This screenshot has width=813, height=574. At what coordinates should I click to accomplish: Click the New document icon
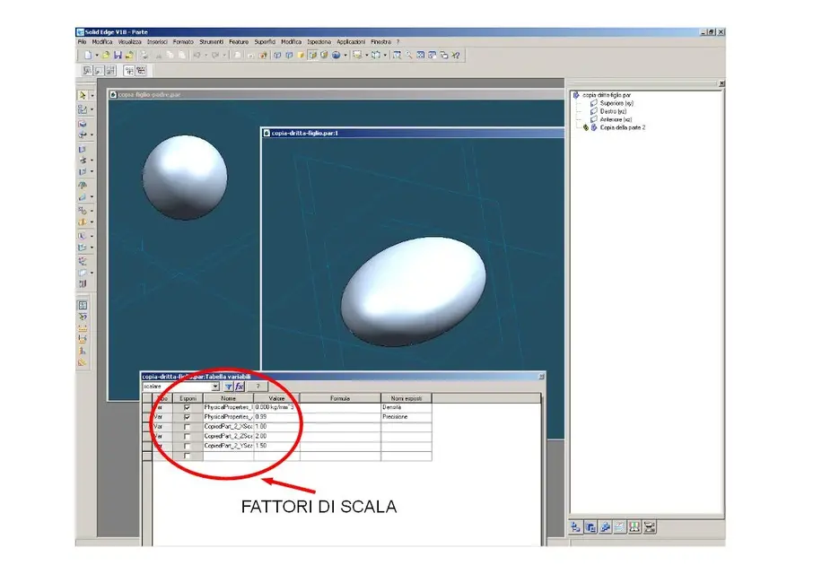point(88,55)
